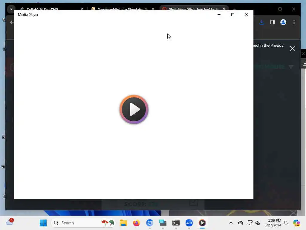Launch Firefox from taskbar
This screenshot has height=230, width=306.
point(136,223)
